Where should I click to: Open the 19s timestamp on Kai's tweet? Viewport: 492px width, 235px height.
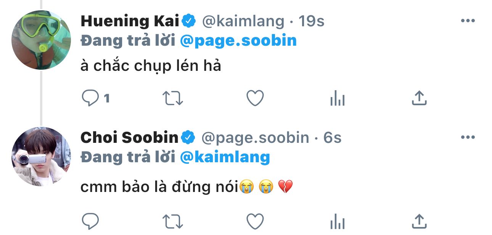pos(311,21)
